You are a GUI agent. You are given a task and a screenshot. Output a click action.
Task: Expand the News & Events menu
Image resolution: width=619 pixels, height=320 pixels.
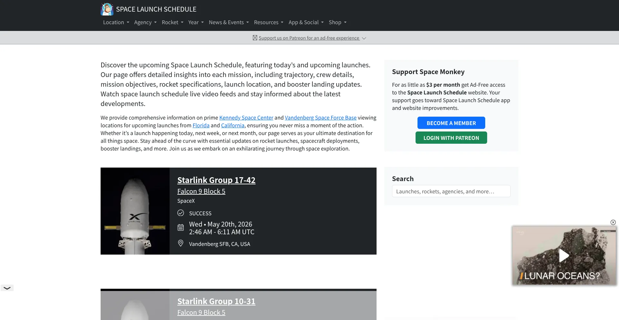tap(229, 22)
